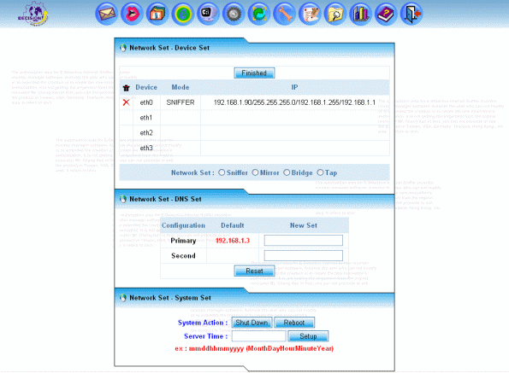
Task: Click the 'Network Set - DNS Set' title
Action: (165, 199)
